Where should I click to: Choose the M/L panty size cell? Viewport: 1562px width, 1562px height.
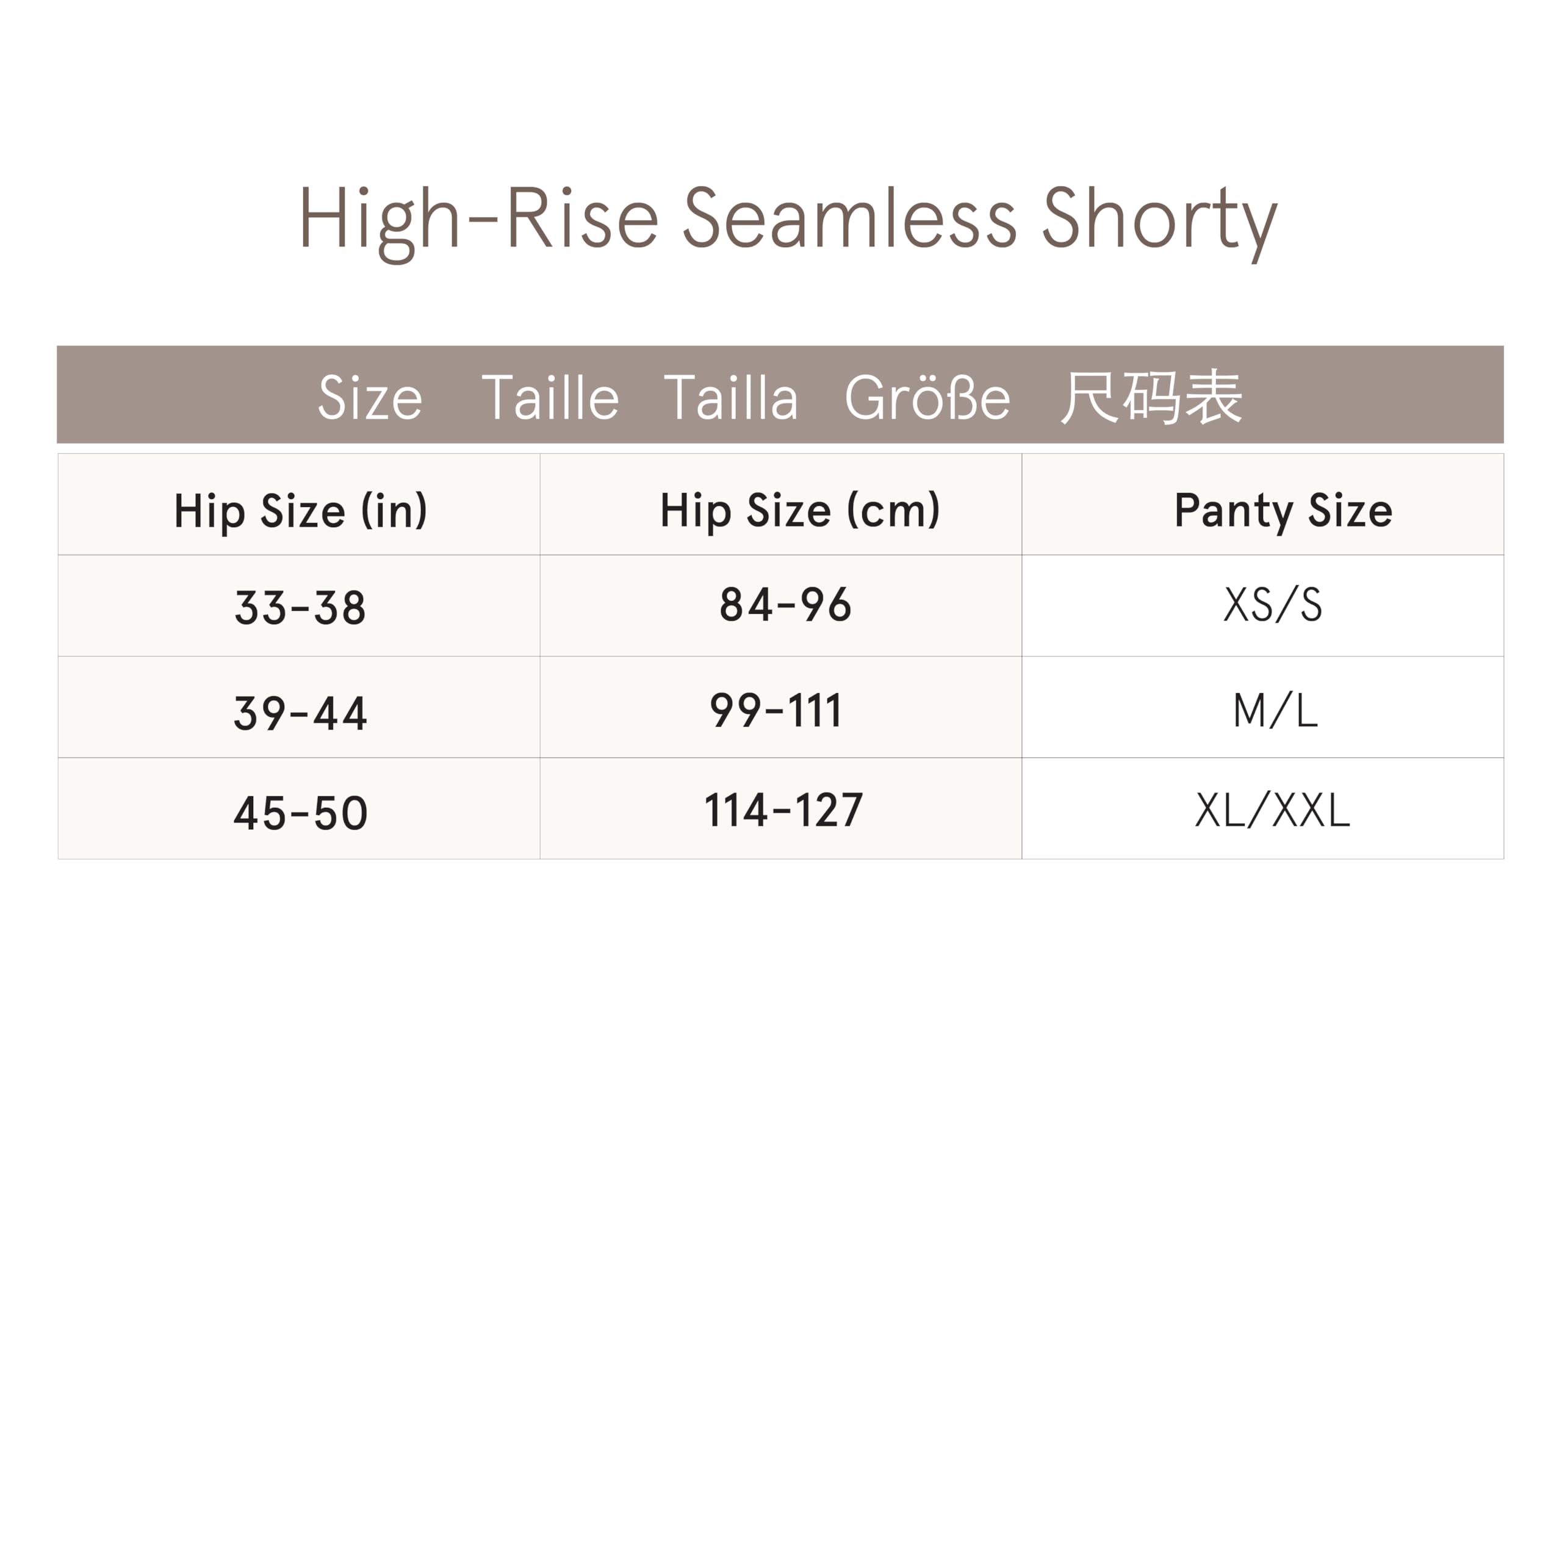point(1275,711)
